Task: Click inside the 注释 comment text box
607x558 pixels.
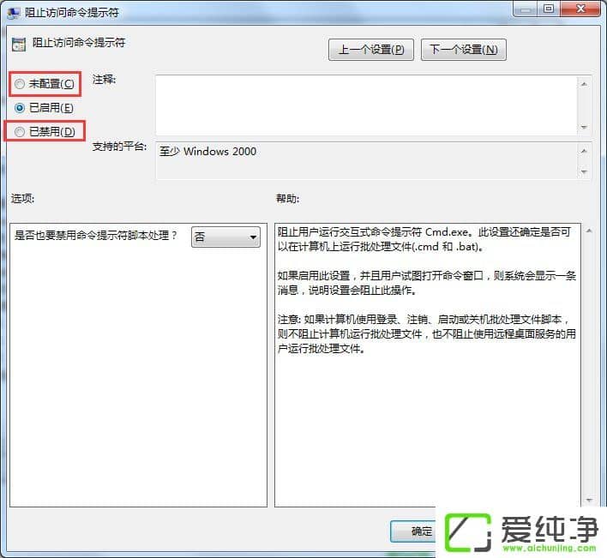Action: click(366, 105)
